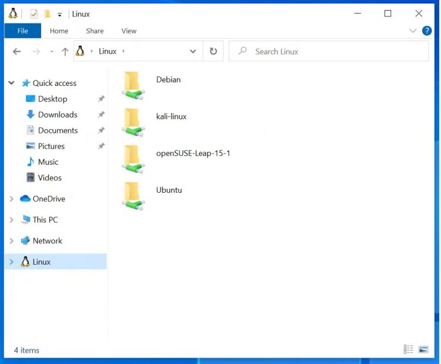Click the pin icon next to Desktop

101,99
